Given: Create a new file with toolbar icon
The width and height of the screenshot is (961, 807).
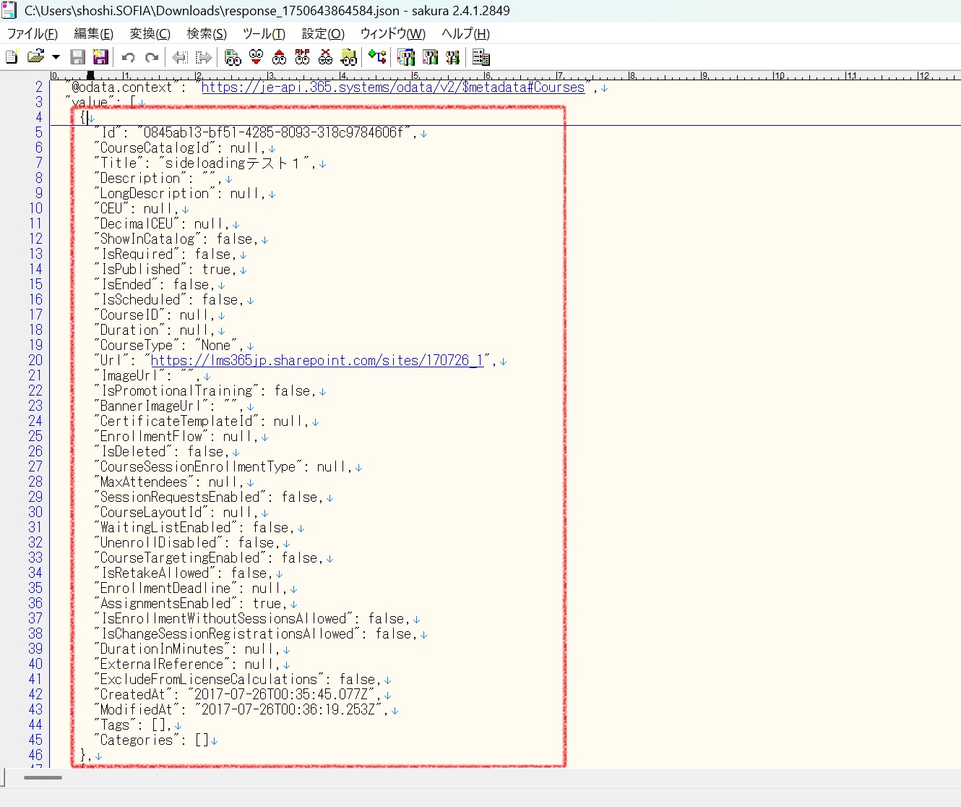Looking at the screenshot, I should (12, 57).
